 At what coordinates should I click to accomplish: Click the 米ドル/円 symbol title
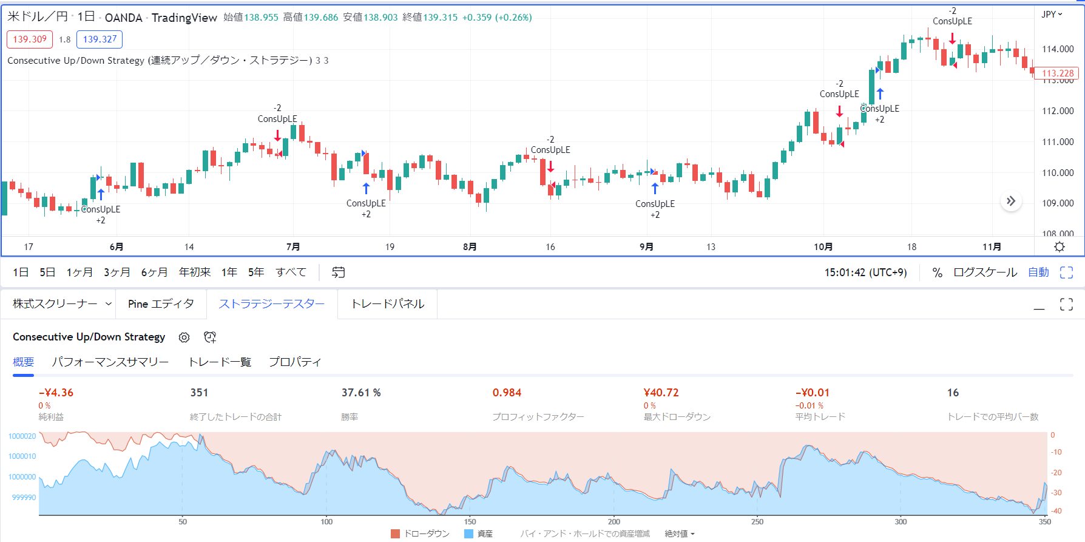pos(38,17)
